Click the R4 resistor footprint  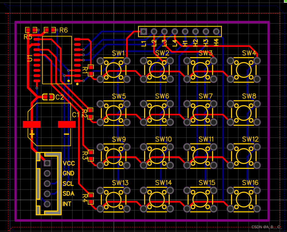[x=91, y=199]
